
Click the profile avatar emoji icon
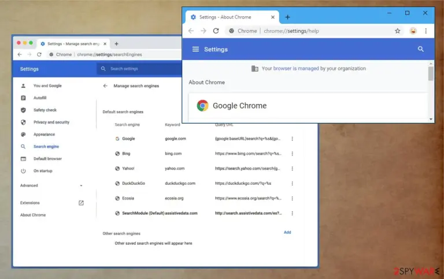tap(413, 31)
